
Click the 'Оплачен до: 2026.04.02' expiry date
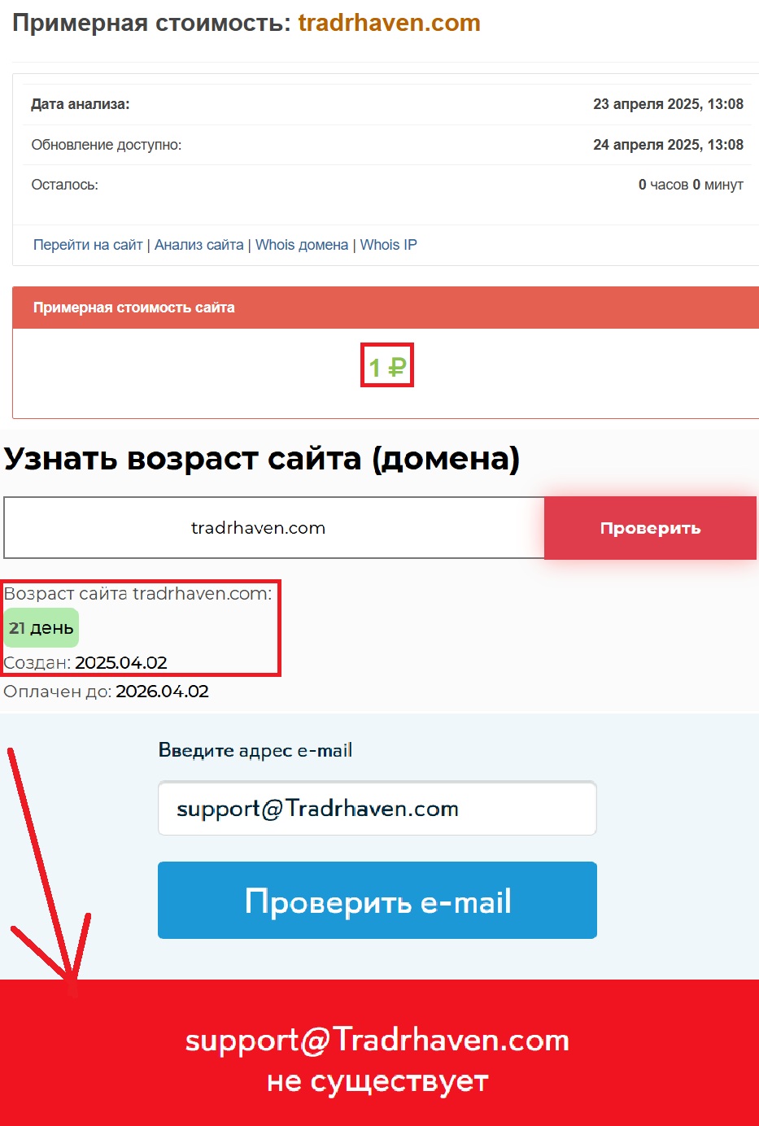pyautogui.click(x=107, y=692)
